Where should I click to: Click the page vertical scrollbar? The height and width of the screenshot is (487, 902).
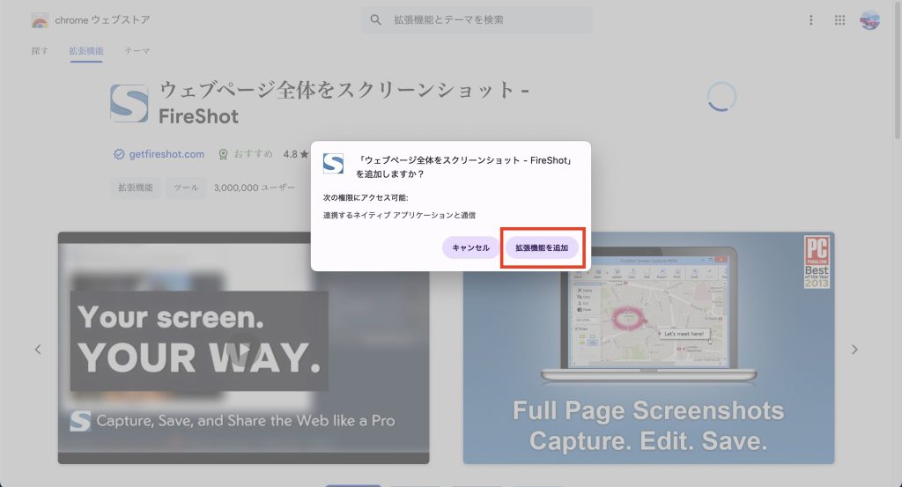pos(898,69)
